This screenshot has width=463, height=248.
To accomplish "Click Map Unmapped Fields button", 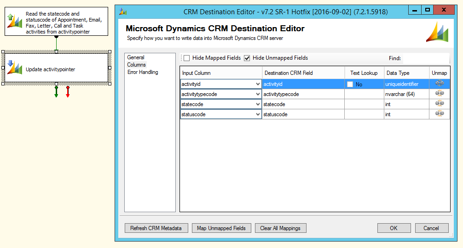I will [221, 228].
